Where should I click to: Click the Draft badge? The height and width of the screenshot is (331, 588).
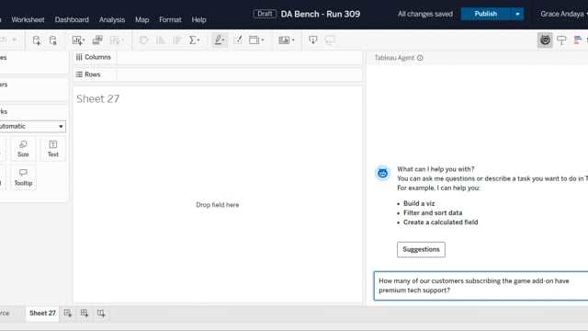[265, 14]
